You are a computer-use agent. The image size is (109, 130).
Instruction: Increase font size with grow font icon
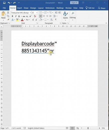point(33,20)
